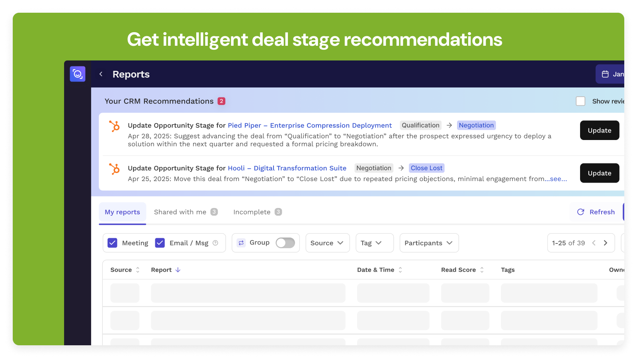
Task: Click the app logo in the sidebar
Action: click(x=78, y=74)
